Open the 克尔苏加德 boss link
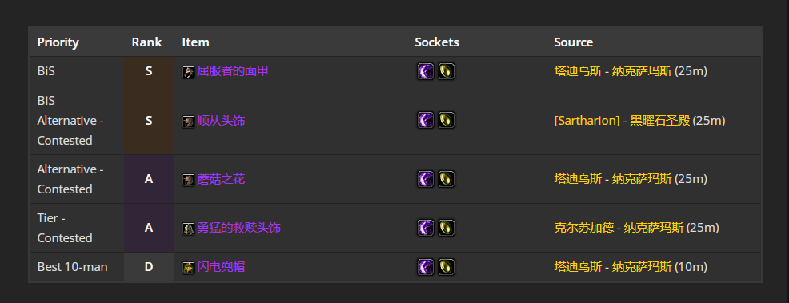Screen dimensions: 789x303 click(583, 228)
